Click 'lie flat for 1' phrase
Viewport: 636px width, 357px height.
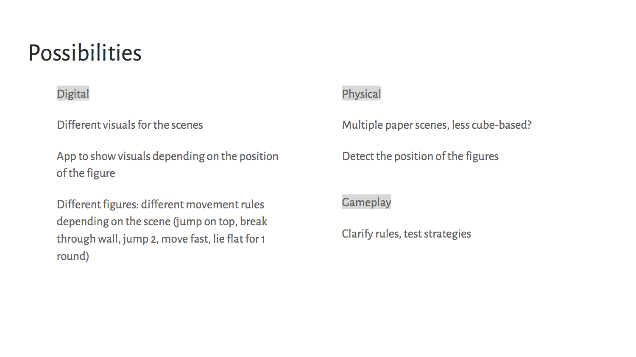point(239,239)
